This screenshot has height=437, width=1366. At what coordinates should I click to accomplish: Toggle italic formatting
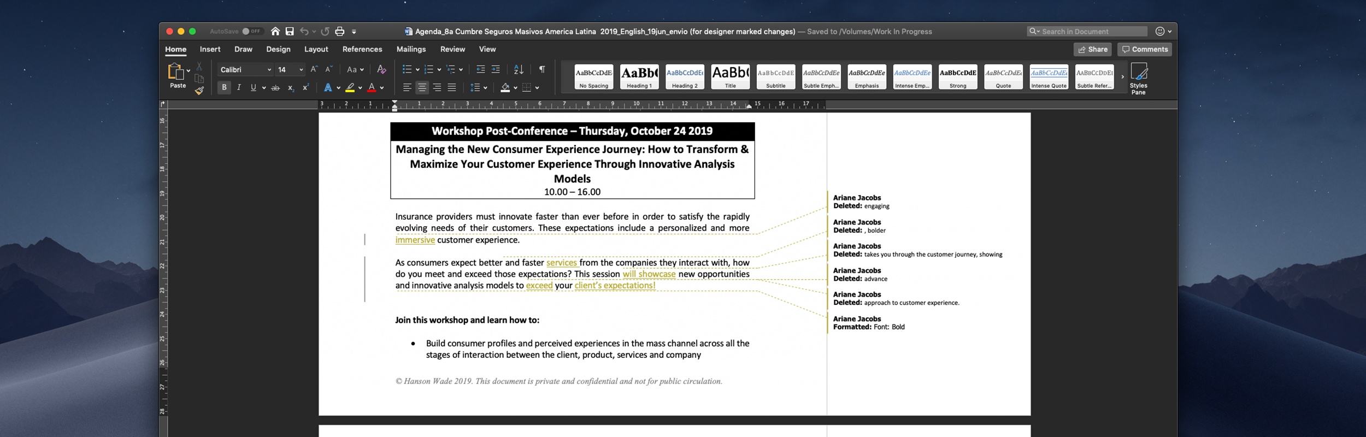coord(239,87)
